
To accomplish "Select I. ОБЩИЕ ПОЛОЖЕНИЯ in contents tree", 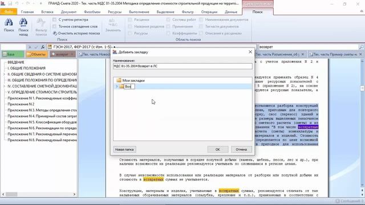I will click(27, 68).
